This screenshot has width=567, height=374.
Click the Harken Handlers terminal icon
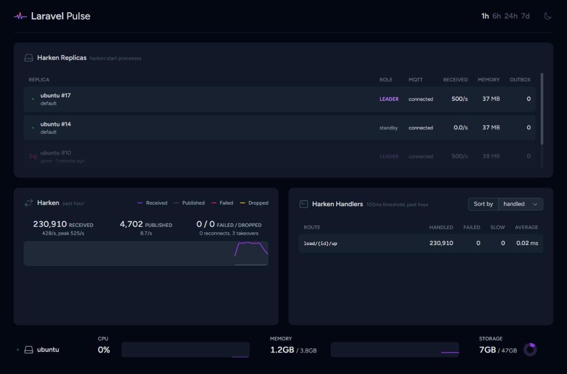pos(304,204)
